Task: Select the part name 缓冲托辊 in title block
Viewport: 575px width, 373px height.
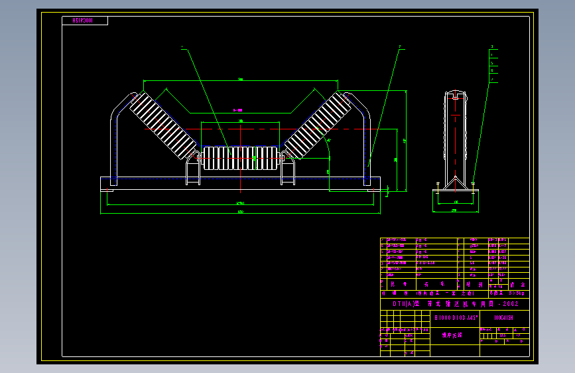Action: [x=452, y=335]
